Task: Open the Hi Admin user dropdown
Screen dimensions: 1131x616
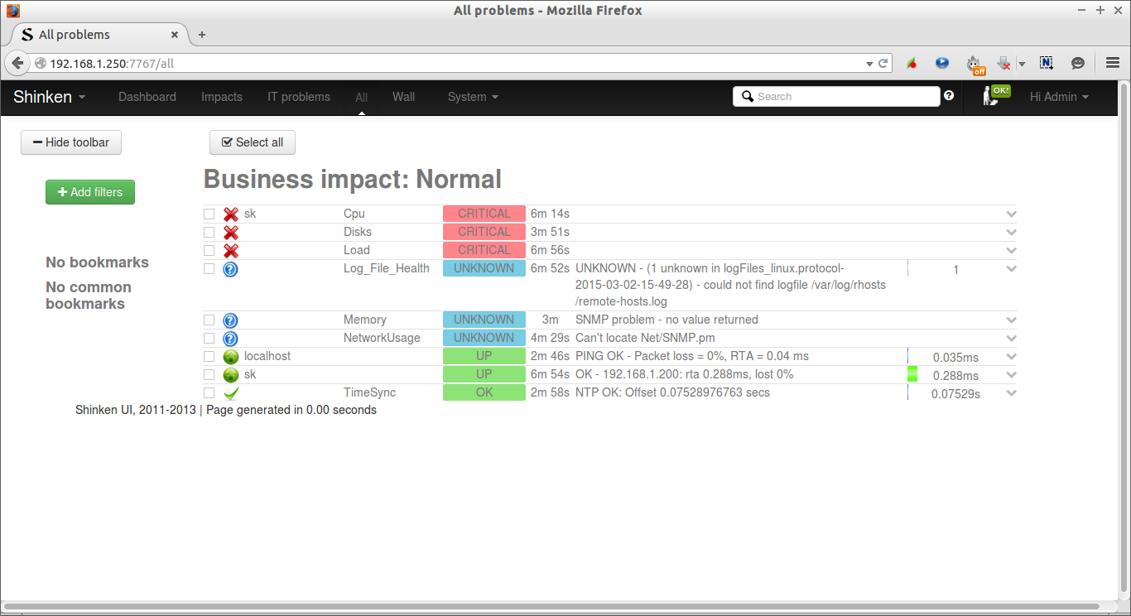Action: [1059, 97]
